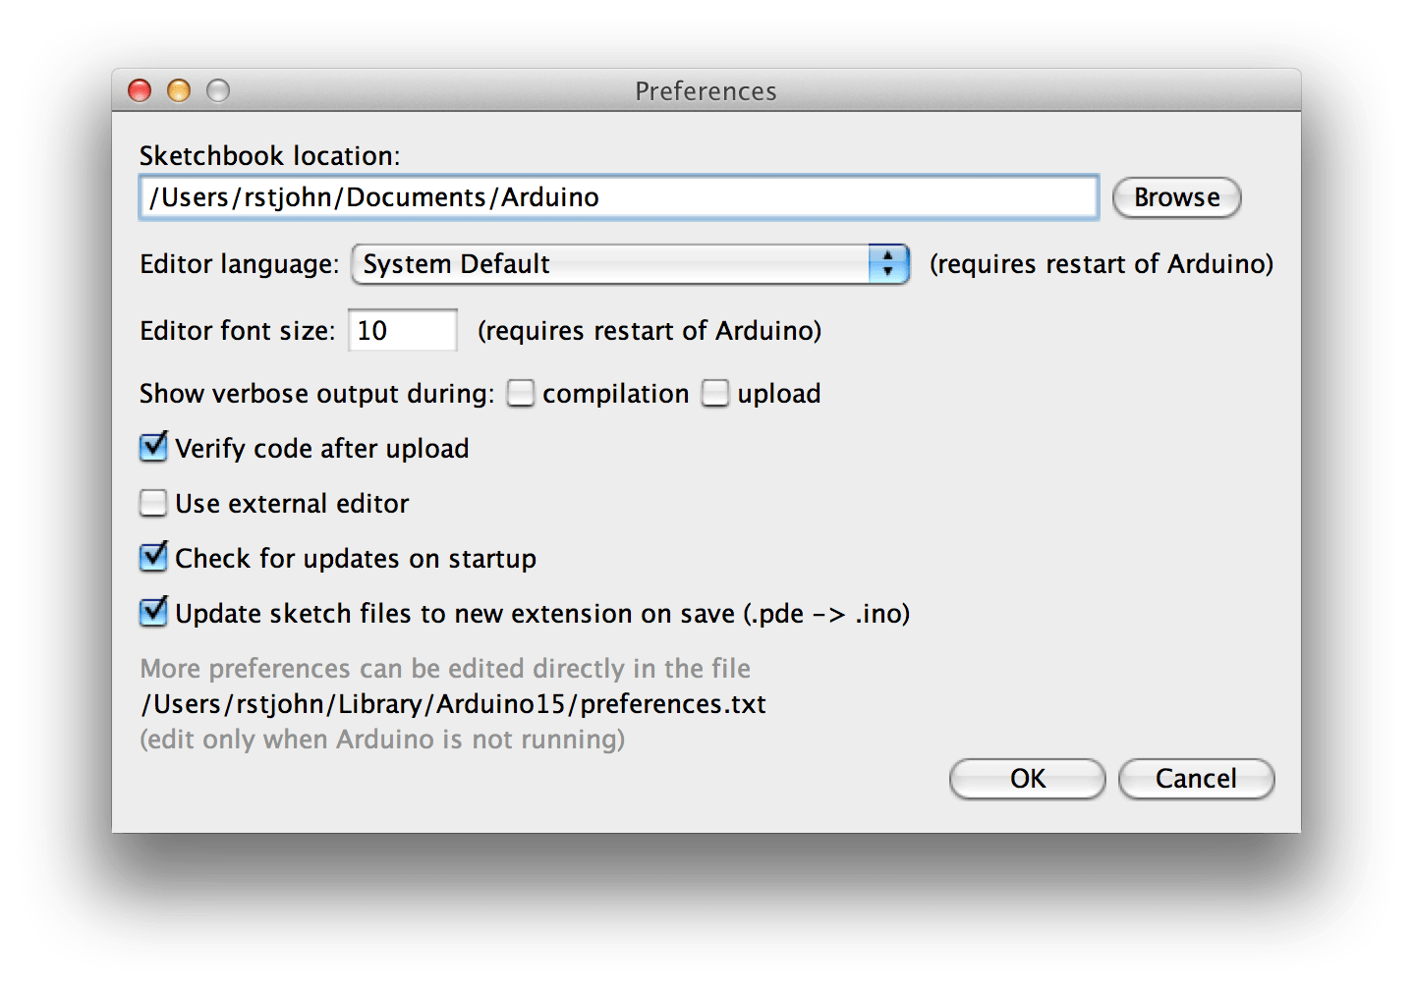This screenshot has width=1413, height=988.
Task: Click the preferences.txt file path
Action: pyautogui.click(x=453, y=704)
